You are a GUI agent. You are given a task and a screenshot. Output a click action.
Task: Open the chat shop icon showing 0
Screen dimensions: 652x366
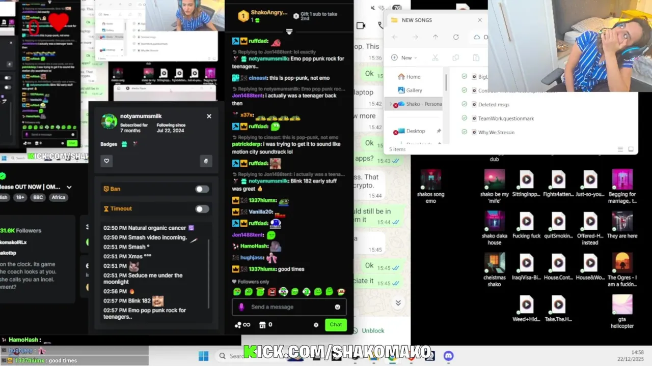[265, 325]
